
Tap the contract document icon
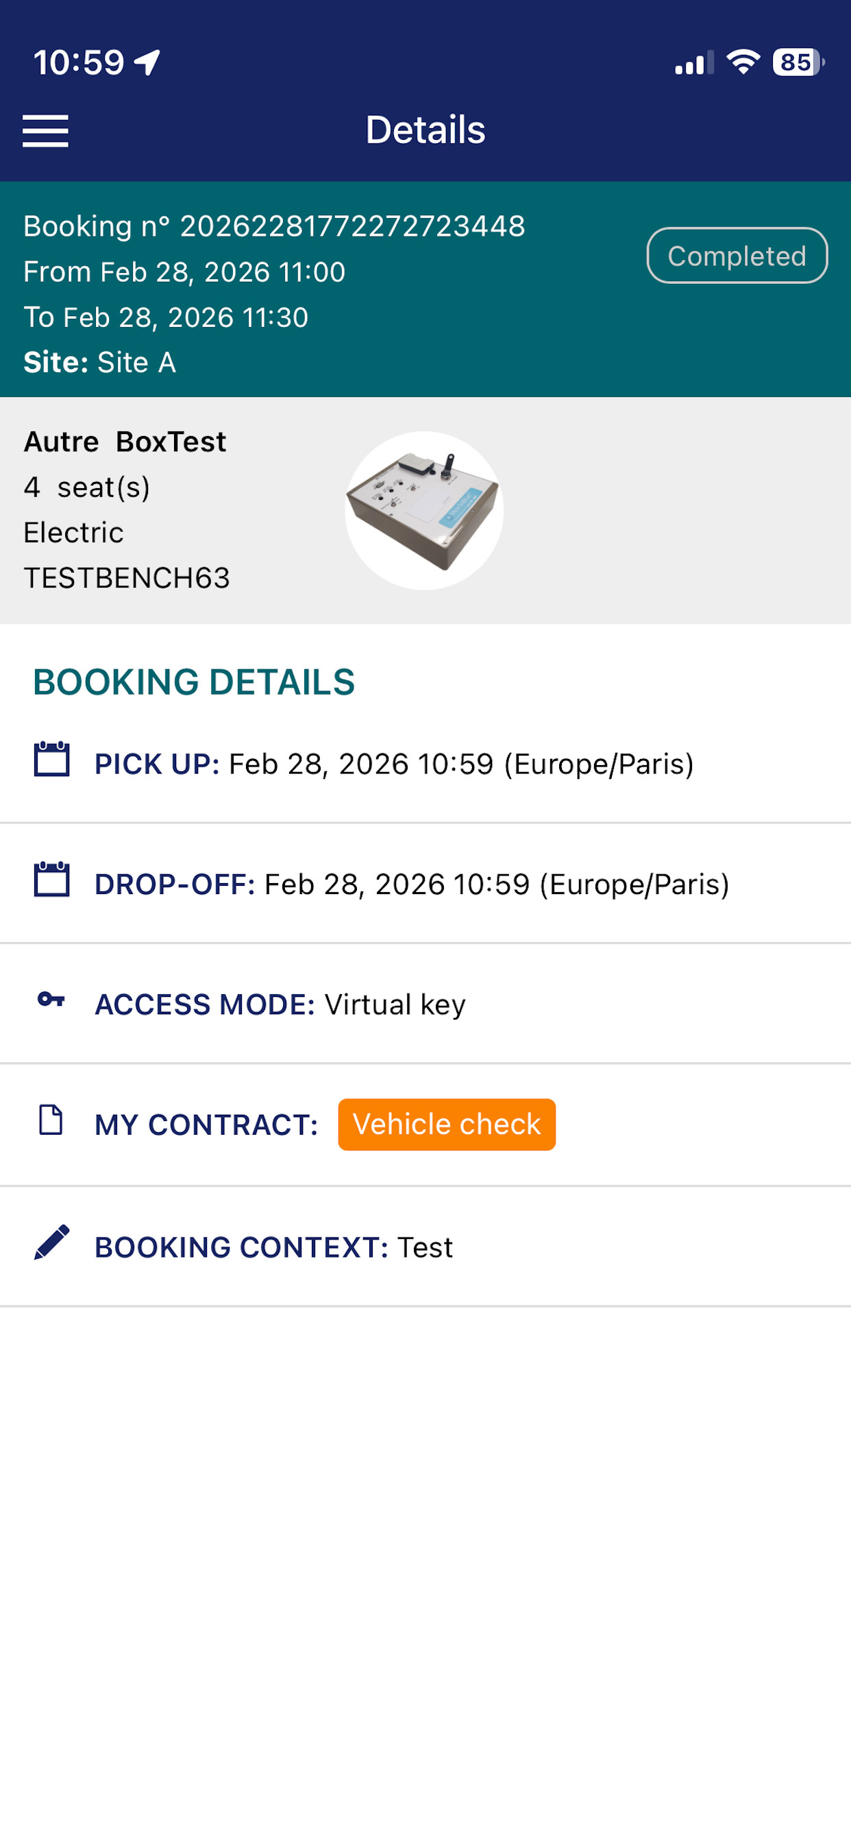point(51,1120)
